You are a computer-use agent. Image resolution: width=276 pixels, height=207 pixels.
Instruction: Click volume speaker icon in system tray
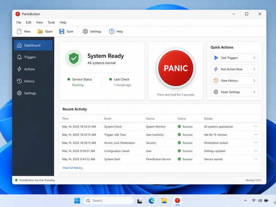click(260, 200)
